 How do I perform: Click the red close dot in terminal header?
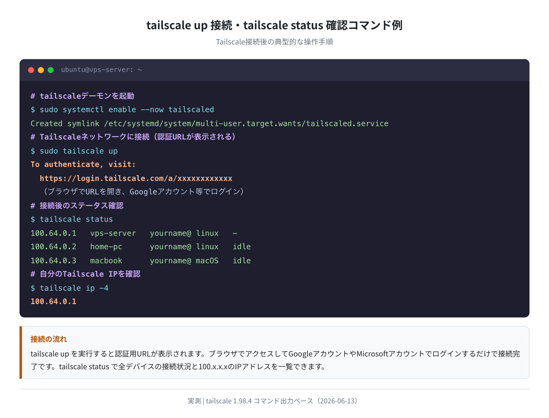[x=31, y=70]
